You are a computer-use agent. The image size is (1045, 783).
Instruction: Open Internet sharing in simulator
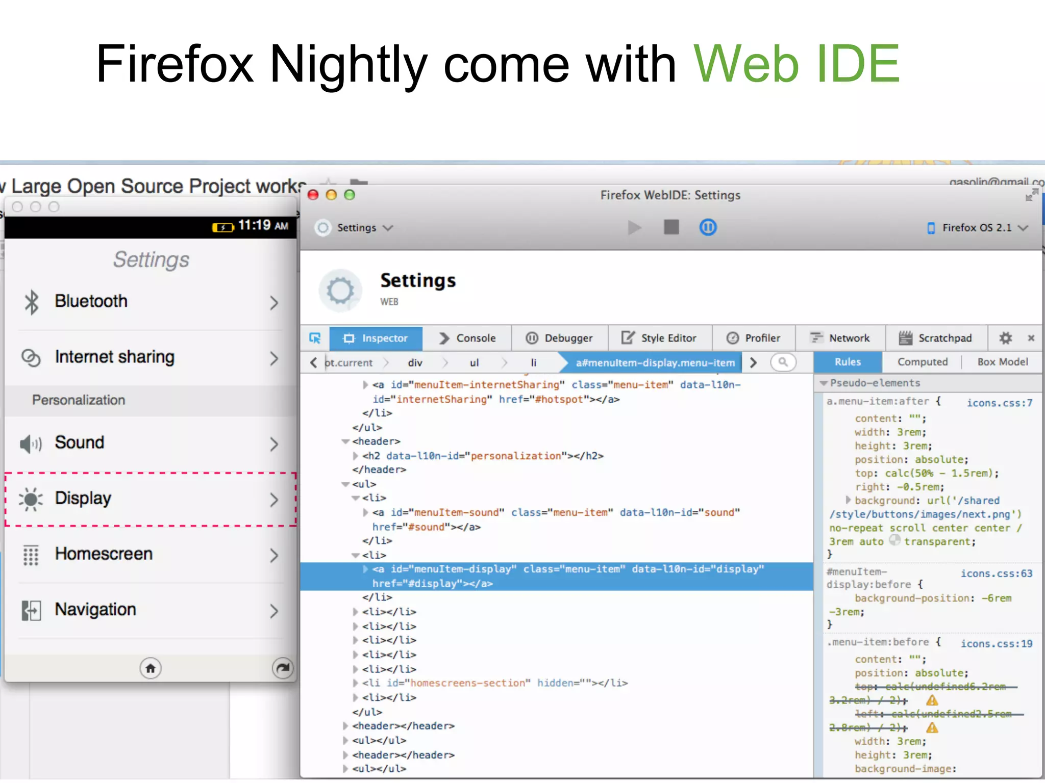point(151,358)
